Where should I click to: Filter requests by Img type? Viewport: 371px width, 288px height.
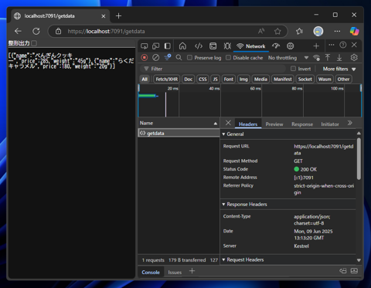point(243,80)
